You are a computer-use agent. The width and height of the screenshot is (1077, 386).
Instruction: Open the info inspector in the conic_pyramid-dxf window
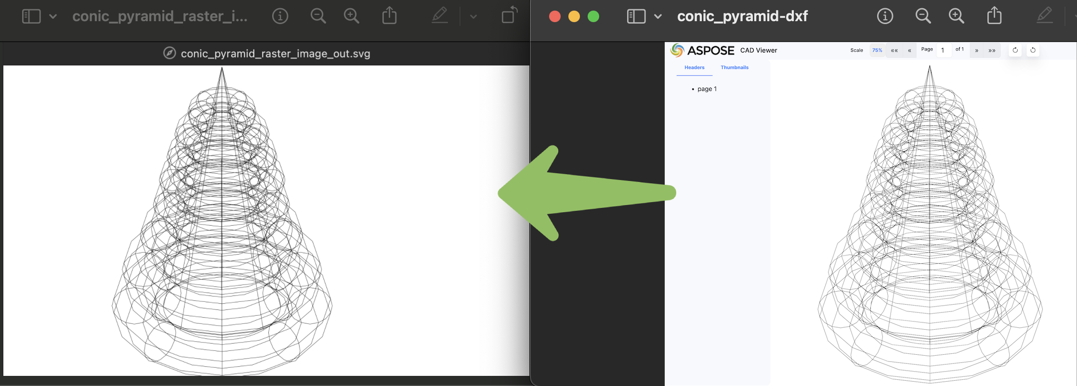point(884,16)
